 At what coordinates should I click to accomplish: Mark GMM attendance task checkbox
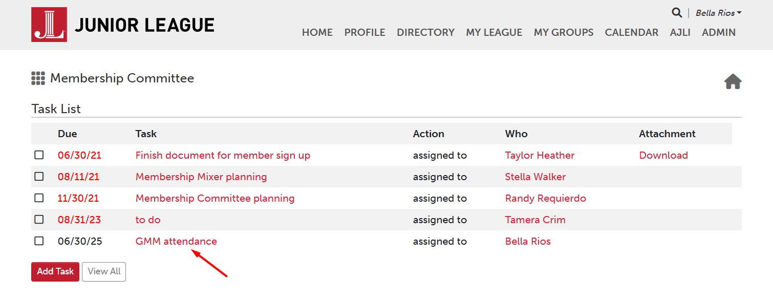click(x=39, y=241)
